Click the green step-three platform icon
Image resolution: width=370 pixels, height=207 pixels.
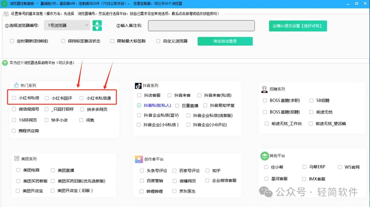pyautogui.click(x=5, y=63)
